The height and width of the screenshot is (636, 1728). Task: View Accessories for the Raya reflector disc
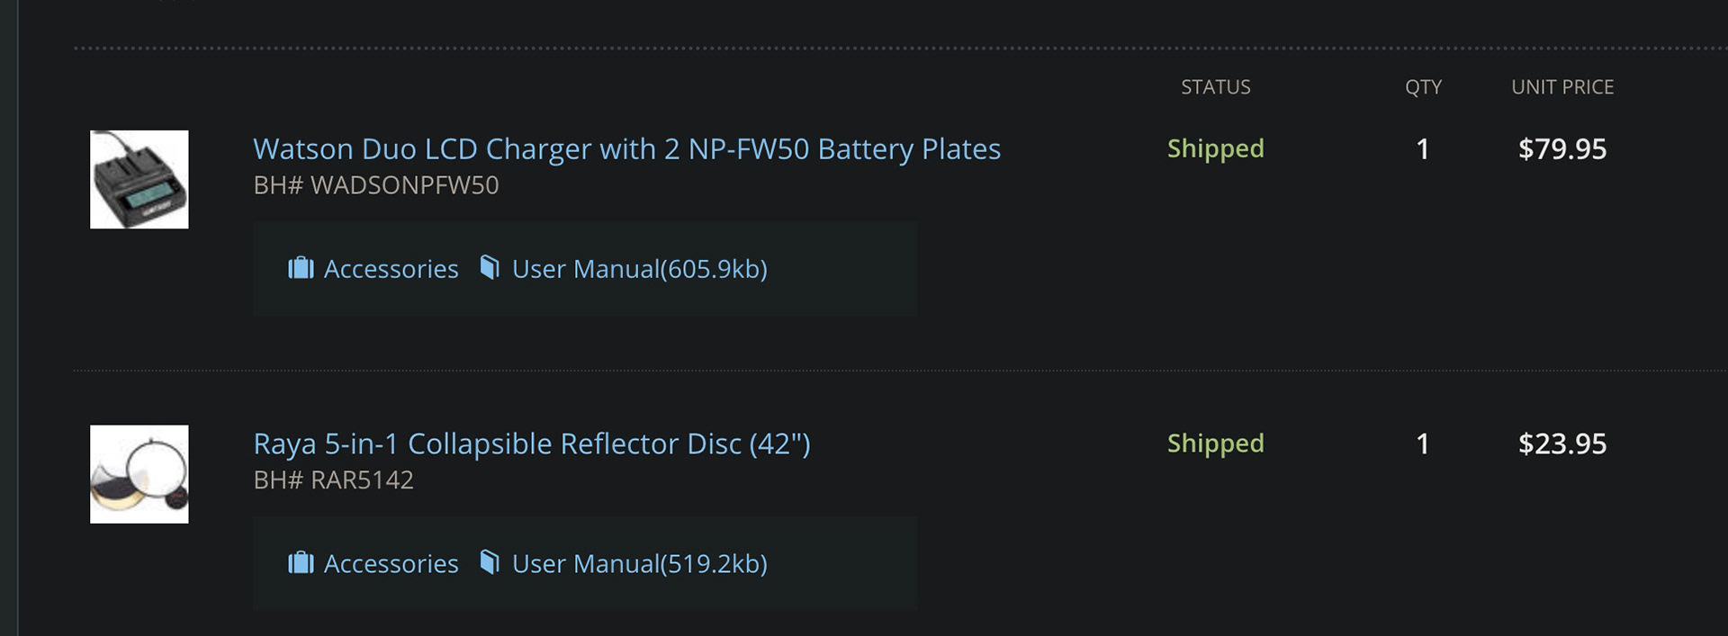[391, 564]
